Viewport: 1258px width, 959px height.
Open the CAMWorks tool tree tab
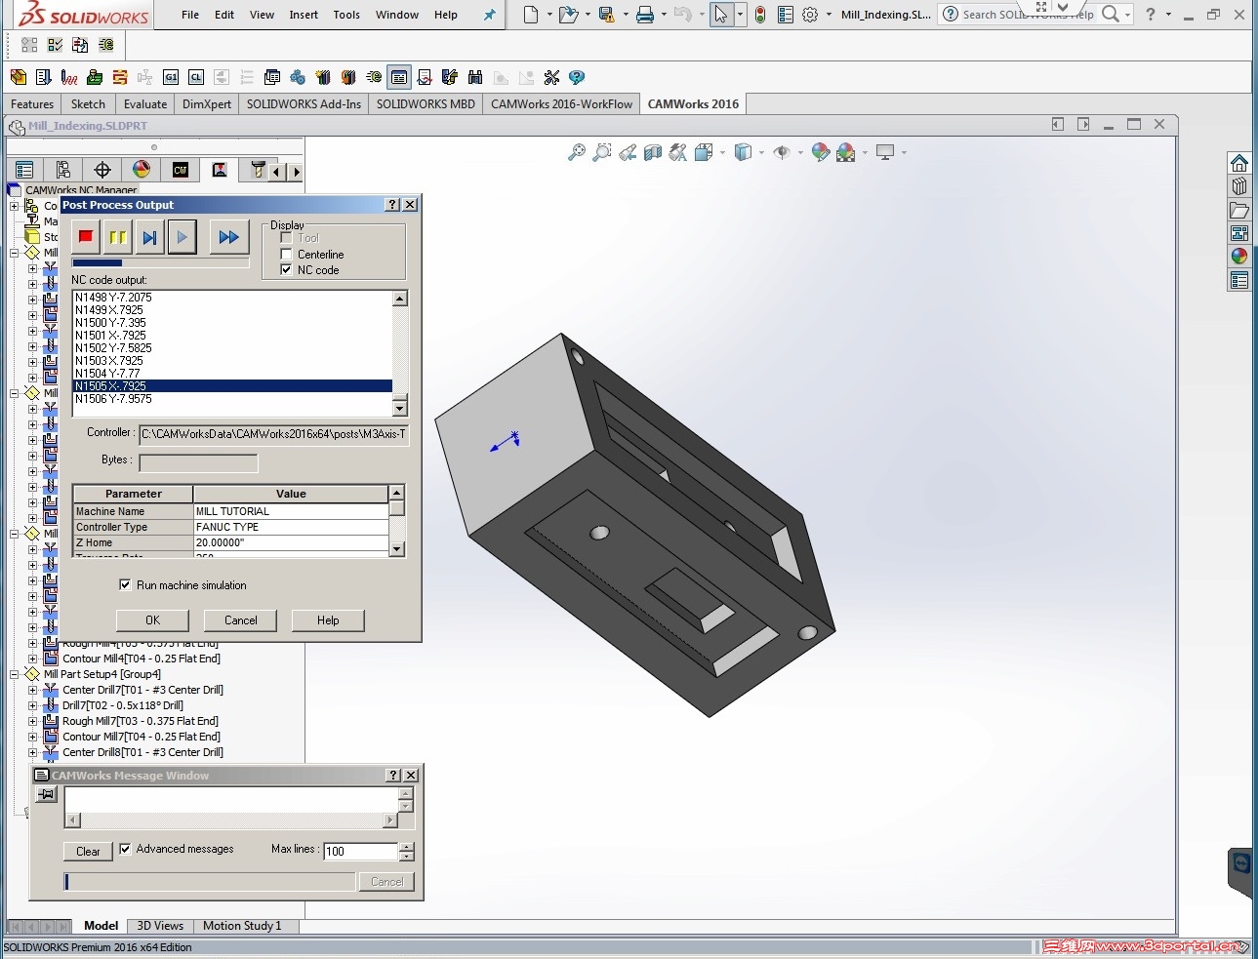click(x=258, y=170)
